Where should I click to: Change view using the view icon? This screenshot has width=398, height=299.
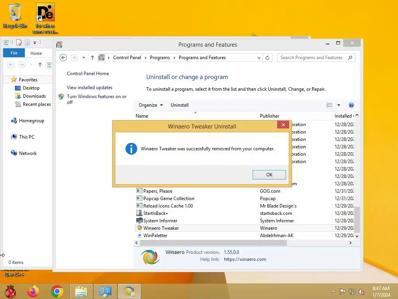[329, 105]
